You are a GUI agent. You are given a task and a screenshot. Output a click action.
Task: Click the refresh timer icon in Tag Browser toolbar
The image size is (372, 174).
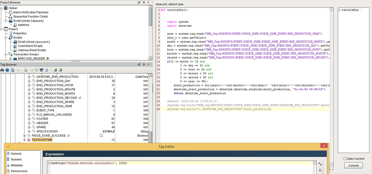pyautogui.click(x=47, y=70)
